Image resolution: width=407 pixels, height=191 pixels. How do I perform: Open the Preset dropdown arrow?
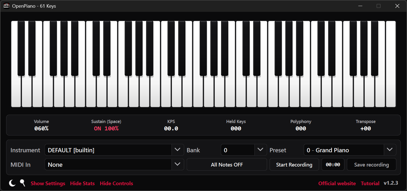390,150
